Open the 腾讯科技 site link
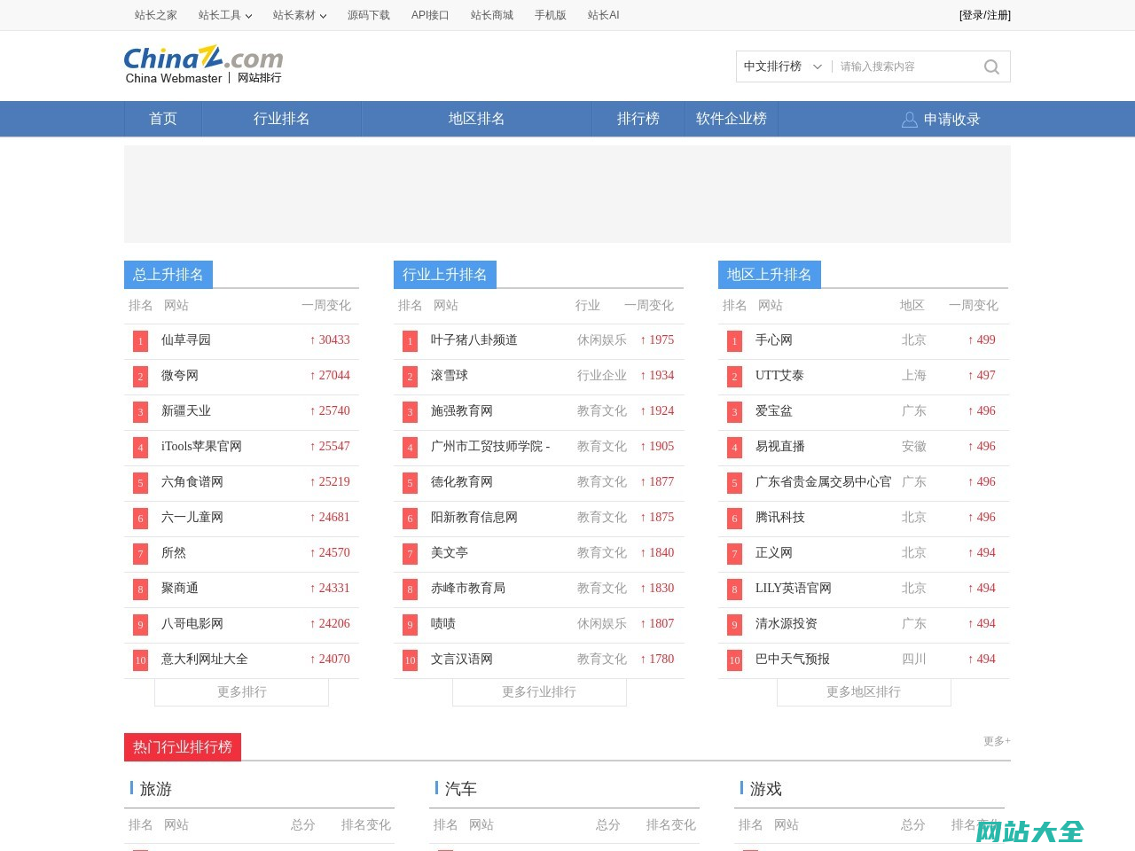This screenshot has height=851, width=1135. coord(780,518)
